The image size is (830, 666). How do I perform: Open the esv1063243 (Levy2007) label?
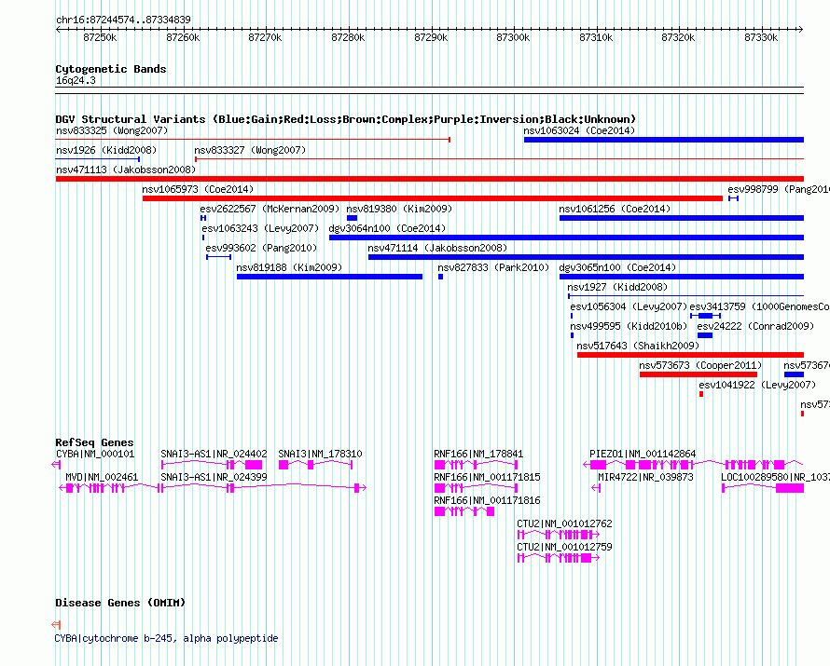coord(260,228)
